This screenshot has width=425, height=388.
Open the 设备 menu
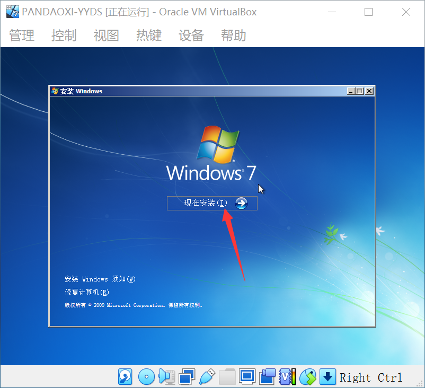(x=191, y=36)
